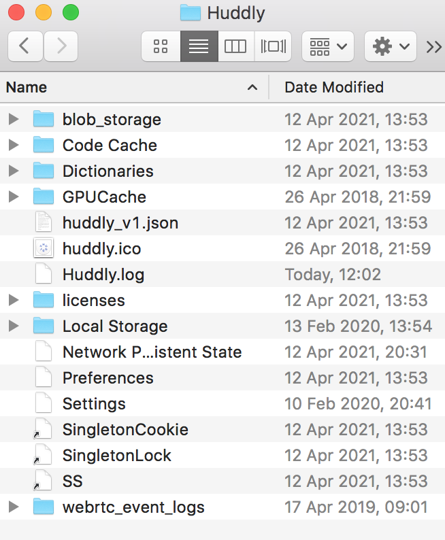
Task: Switch to column view mode
Action: [x=236, y=46]
